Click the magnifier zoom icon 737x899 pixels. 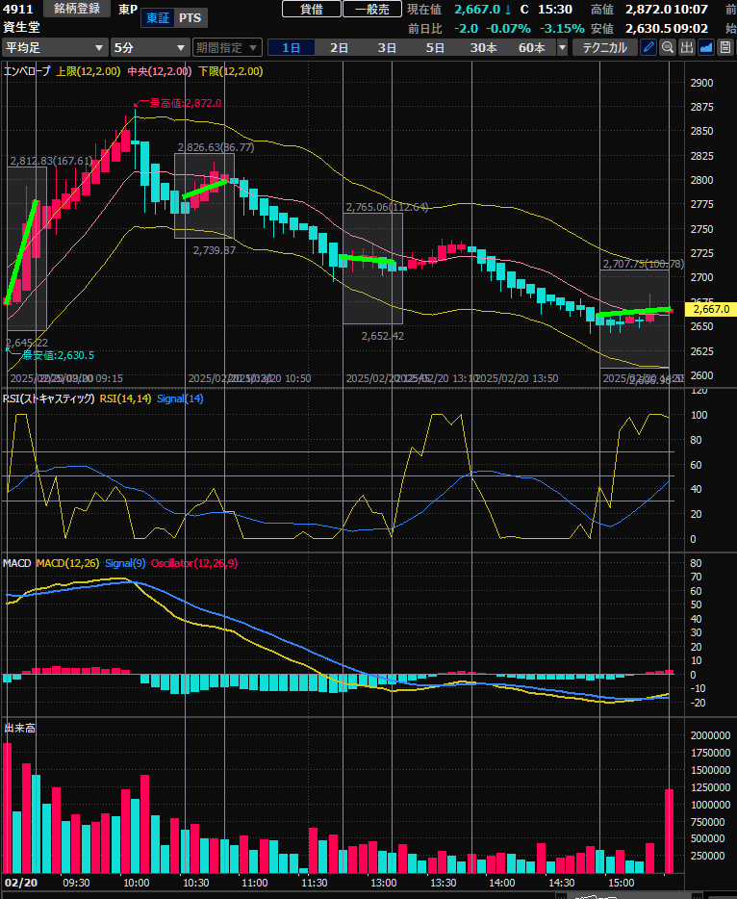pos(667,47)
